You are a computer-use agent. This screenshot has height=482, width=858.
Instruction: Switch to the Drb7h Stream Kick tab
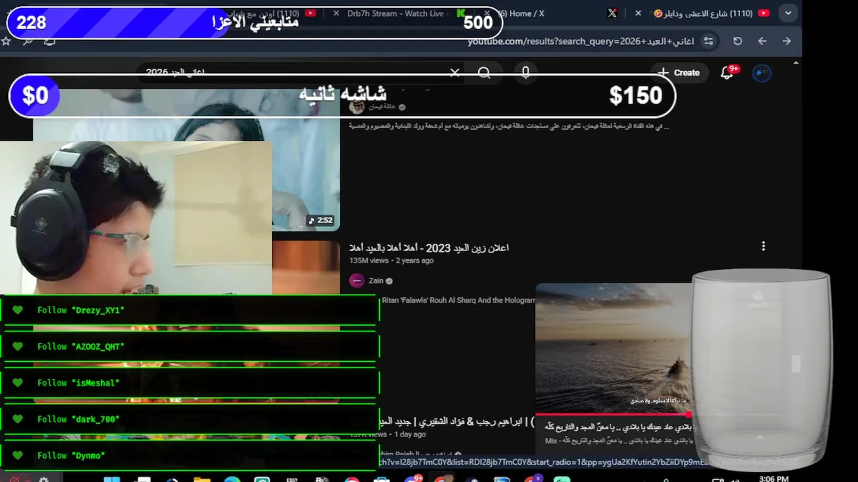pyautogui.click(x=402, y=13)
